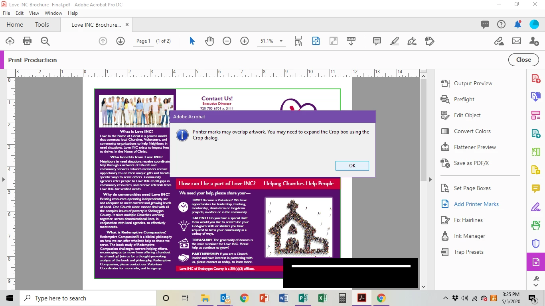Viewport: 545px width, 306px height.
Task: Open the Fill & Sign sidebar icon
Action: [536, 207]
